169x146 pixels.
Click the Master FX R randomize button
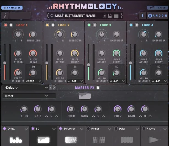point(98,88)
